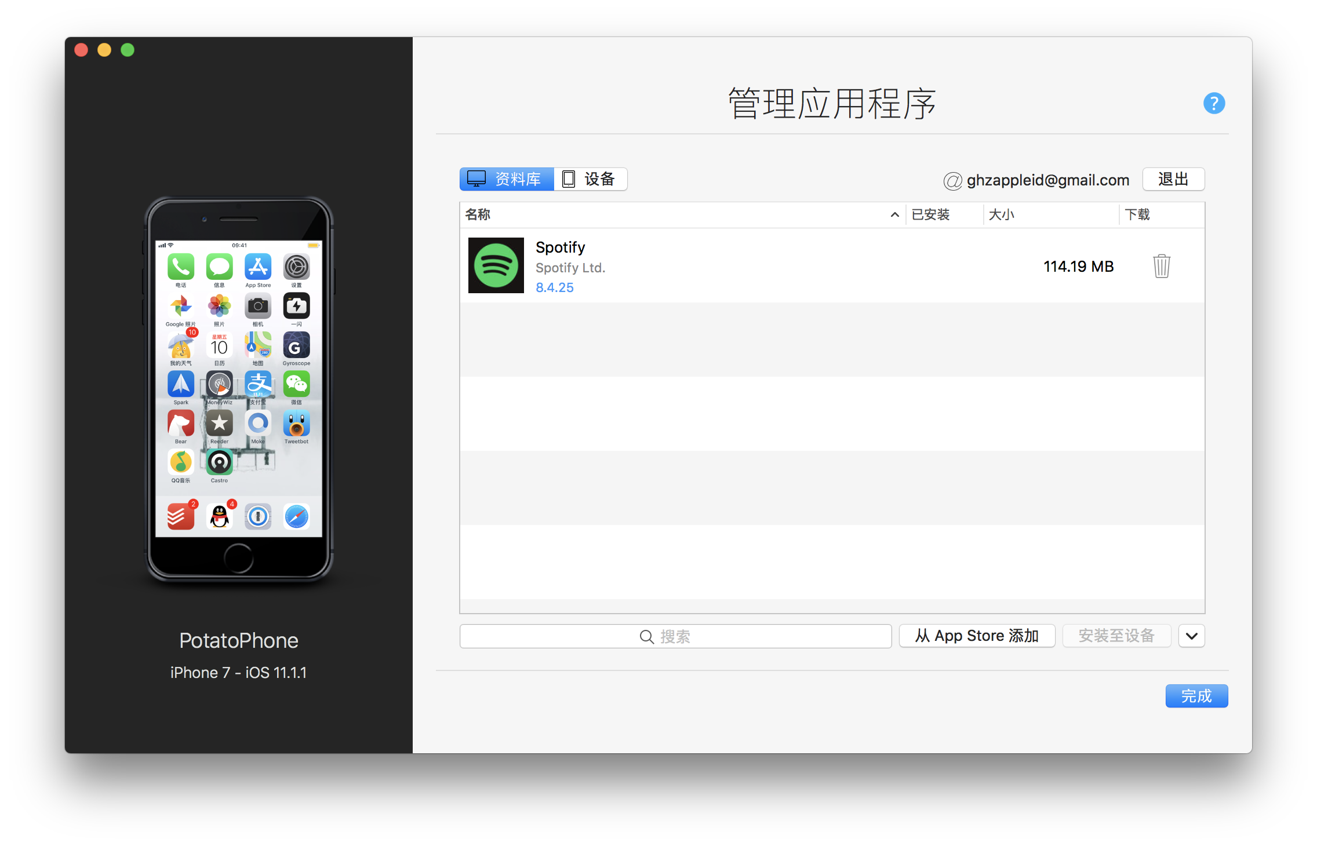Sort by the 已安装 column header

944,215
